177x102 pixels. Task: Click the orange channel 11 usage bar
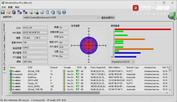(x=134, y=49)
